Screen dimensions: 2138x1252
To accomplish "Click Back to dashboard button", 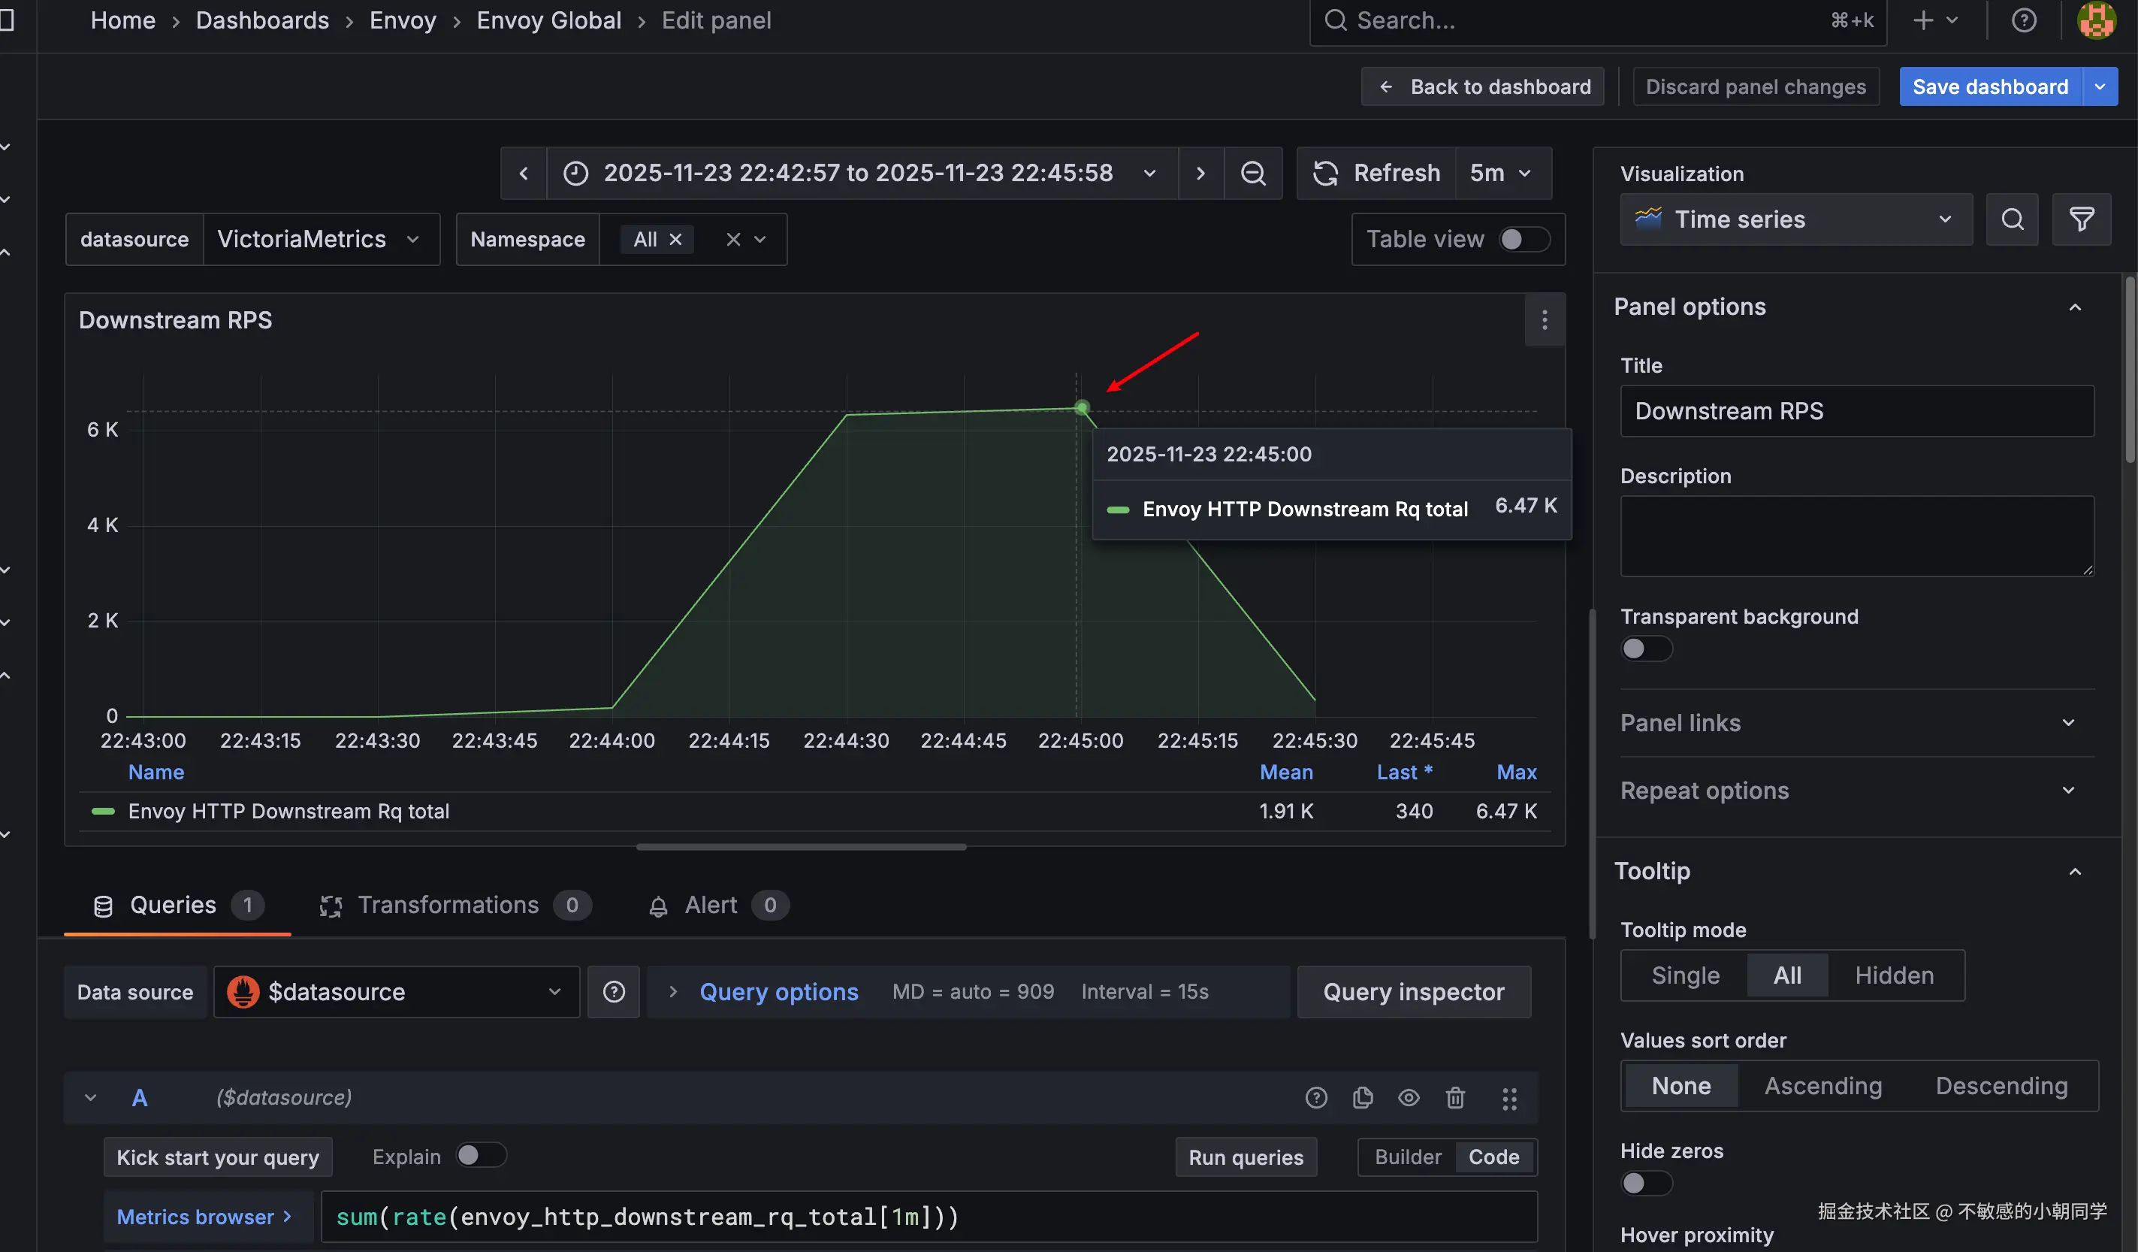I will [x=1482, y=86].
